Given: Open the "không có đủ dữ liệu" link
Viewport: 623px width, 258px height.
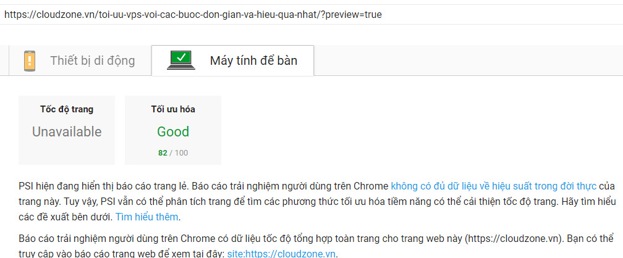Looking at the screenshot, I should pos(493,186).
